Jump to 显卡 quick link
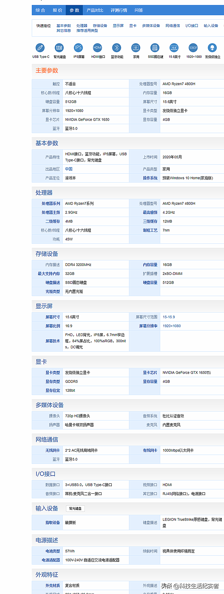Image resolution: width=224 pixels, height=594 pixels. point(133,26)
